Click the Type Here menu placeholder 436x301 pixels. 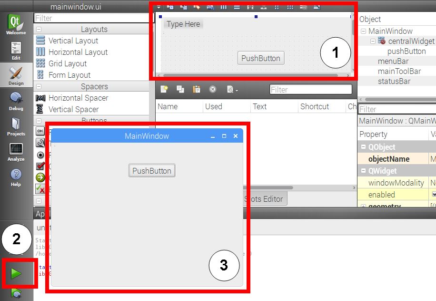pyautogui.click(x=183, y=23)
